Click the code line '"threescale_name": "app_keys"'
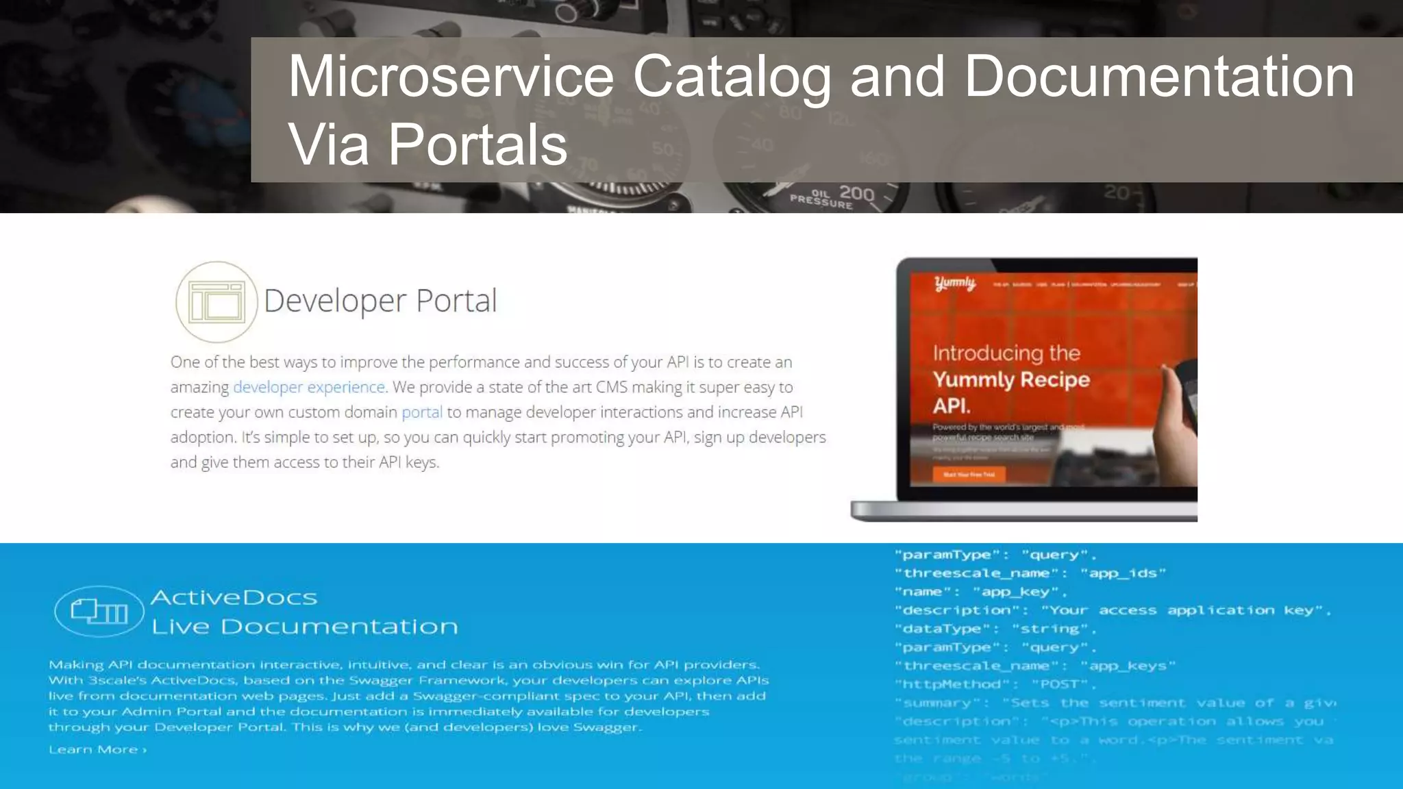The image size is (1403, 789). coord(1034,666)
